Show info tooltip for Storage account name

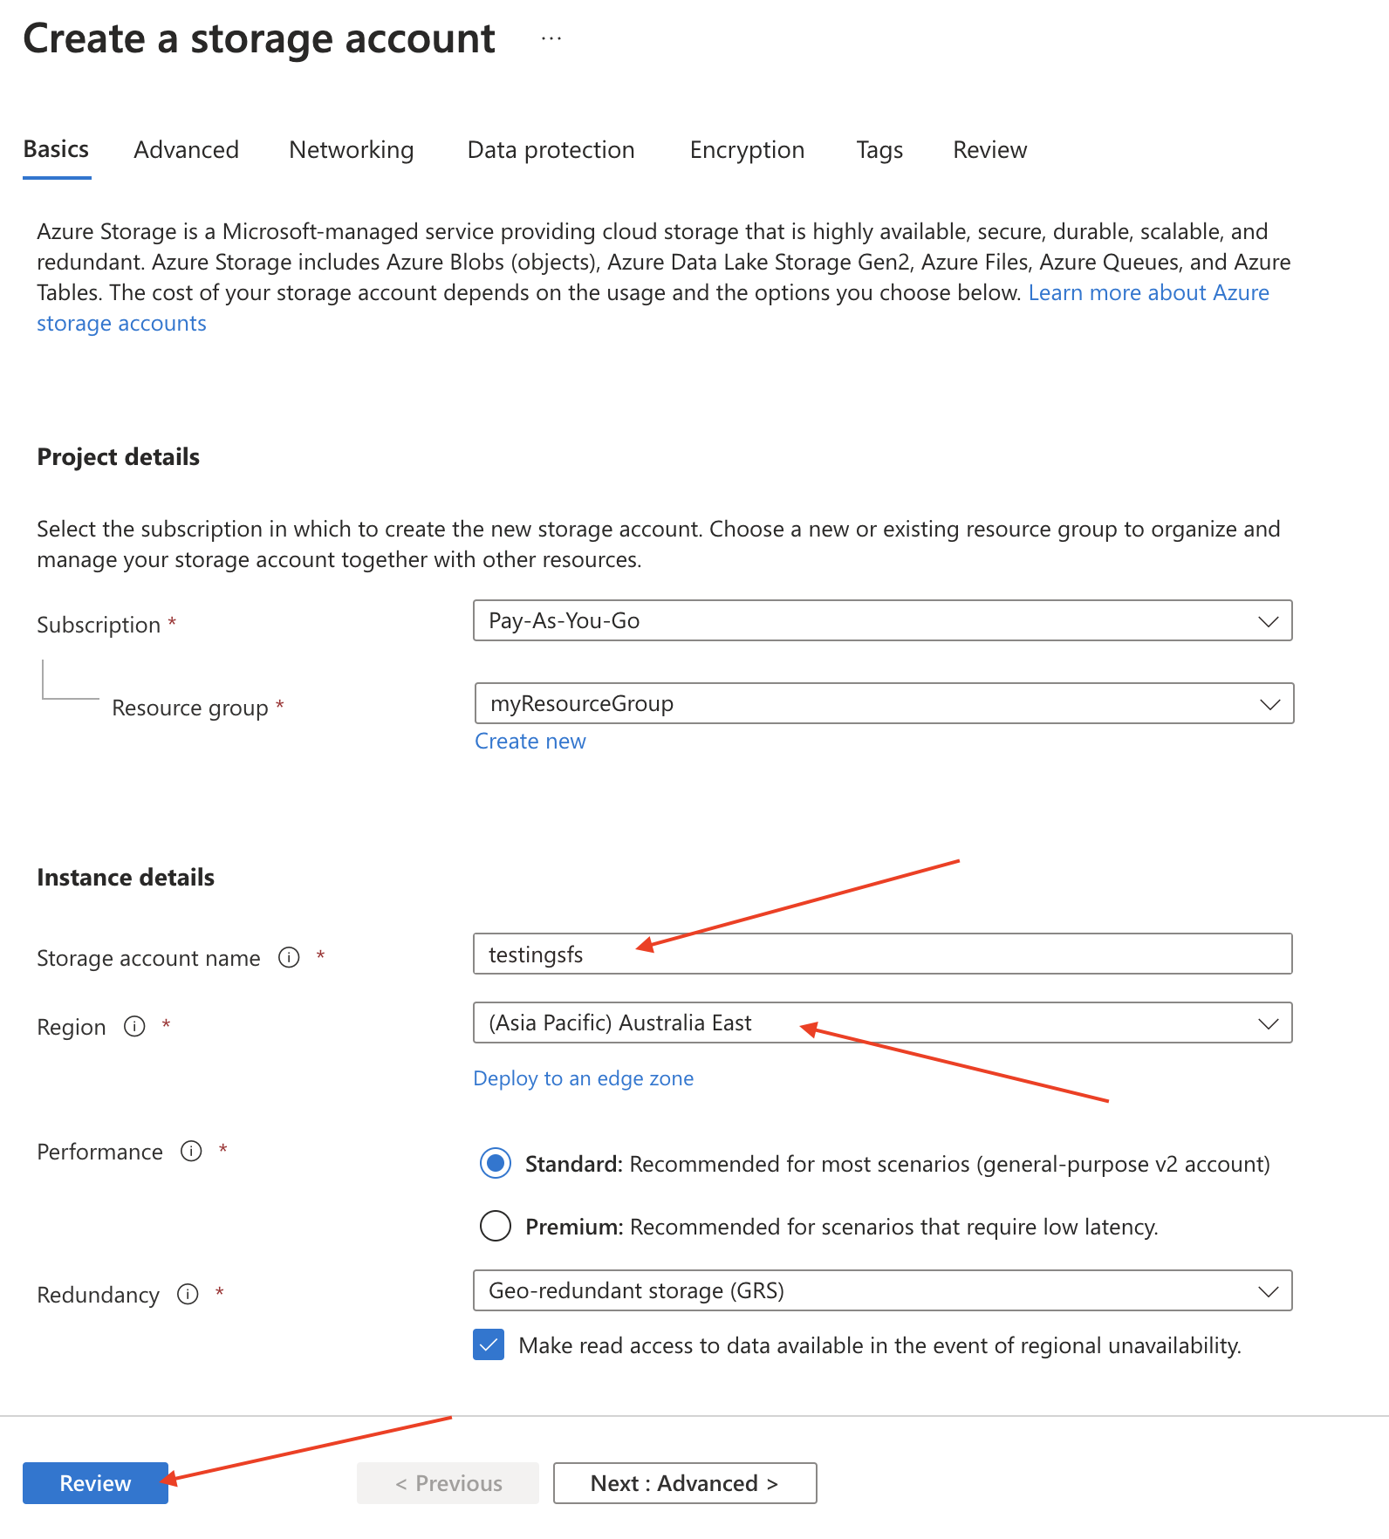coord(289,957)
